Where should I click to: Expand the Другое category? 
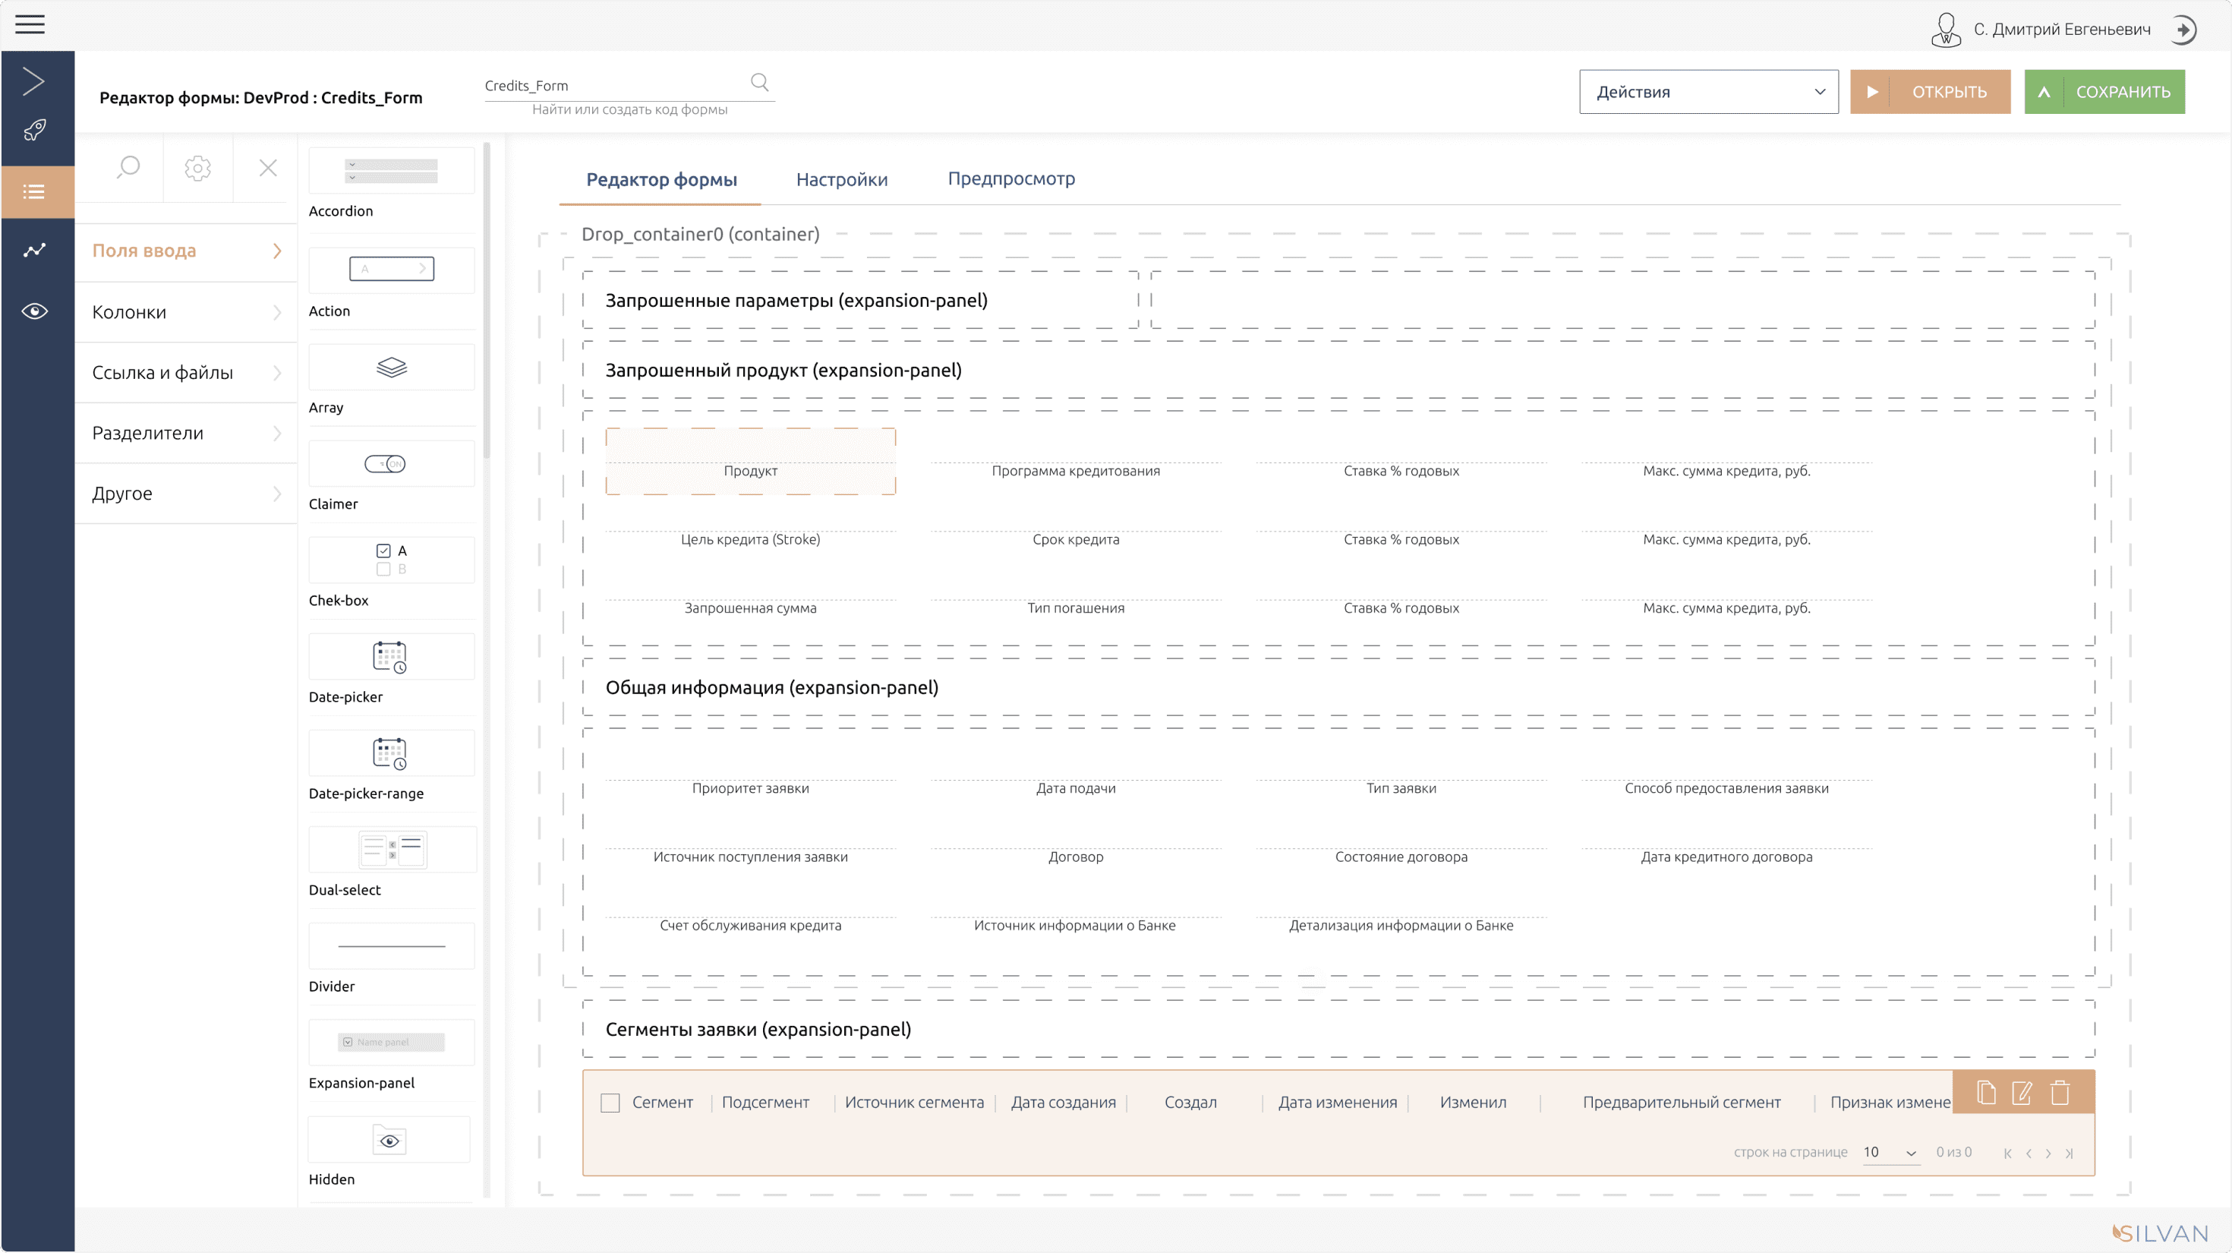tap(185, 493)
